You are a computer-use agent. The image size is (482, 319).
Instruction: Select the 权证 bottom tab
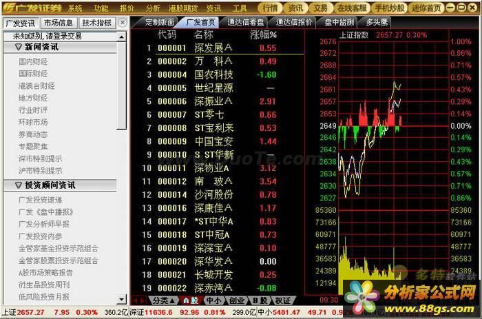[x=283, y=300]
